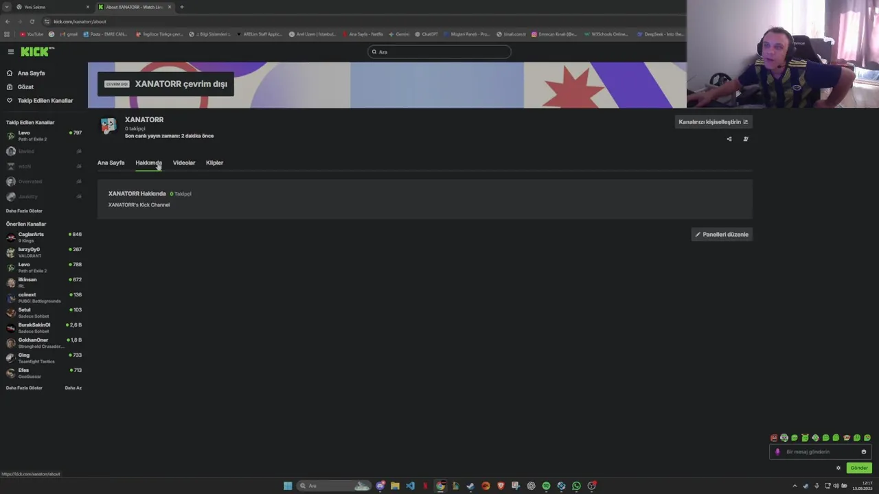Open WhatsApp from the taskbar
The height and width of the screenshot is (494, 879).
(x=576, y=486)
